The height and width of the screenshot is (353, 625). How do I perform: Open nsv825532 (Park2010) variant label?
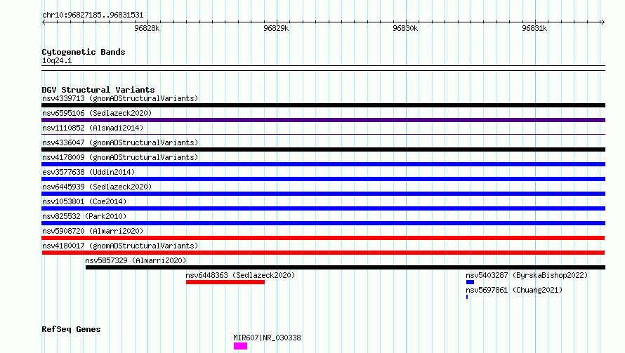(84, 216)
